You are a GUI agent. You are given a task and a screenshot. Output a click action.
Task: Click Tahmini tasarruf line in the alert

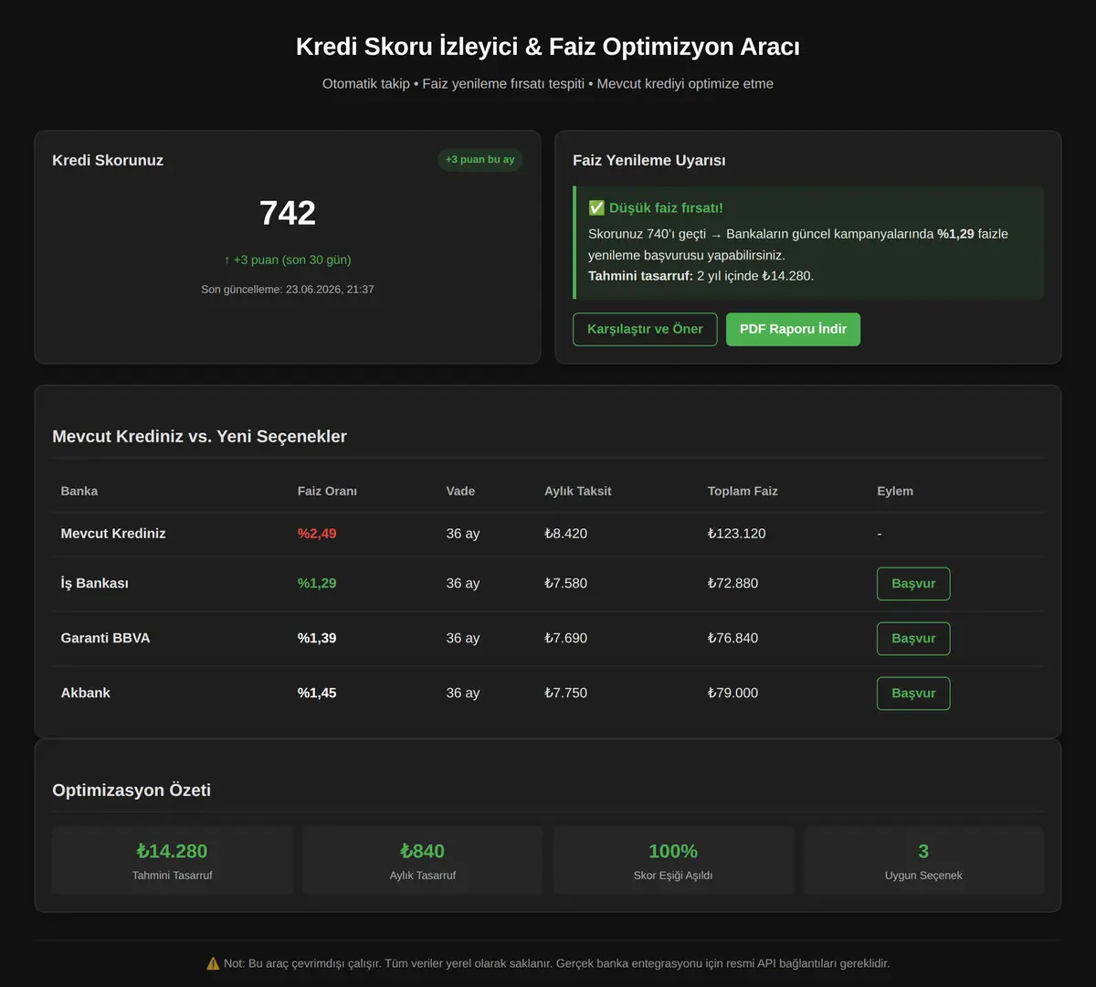coord(701,276)
